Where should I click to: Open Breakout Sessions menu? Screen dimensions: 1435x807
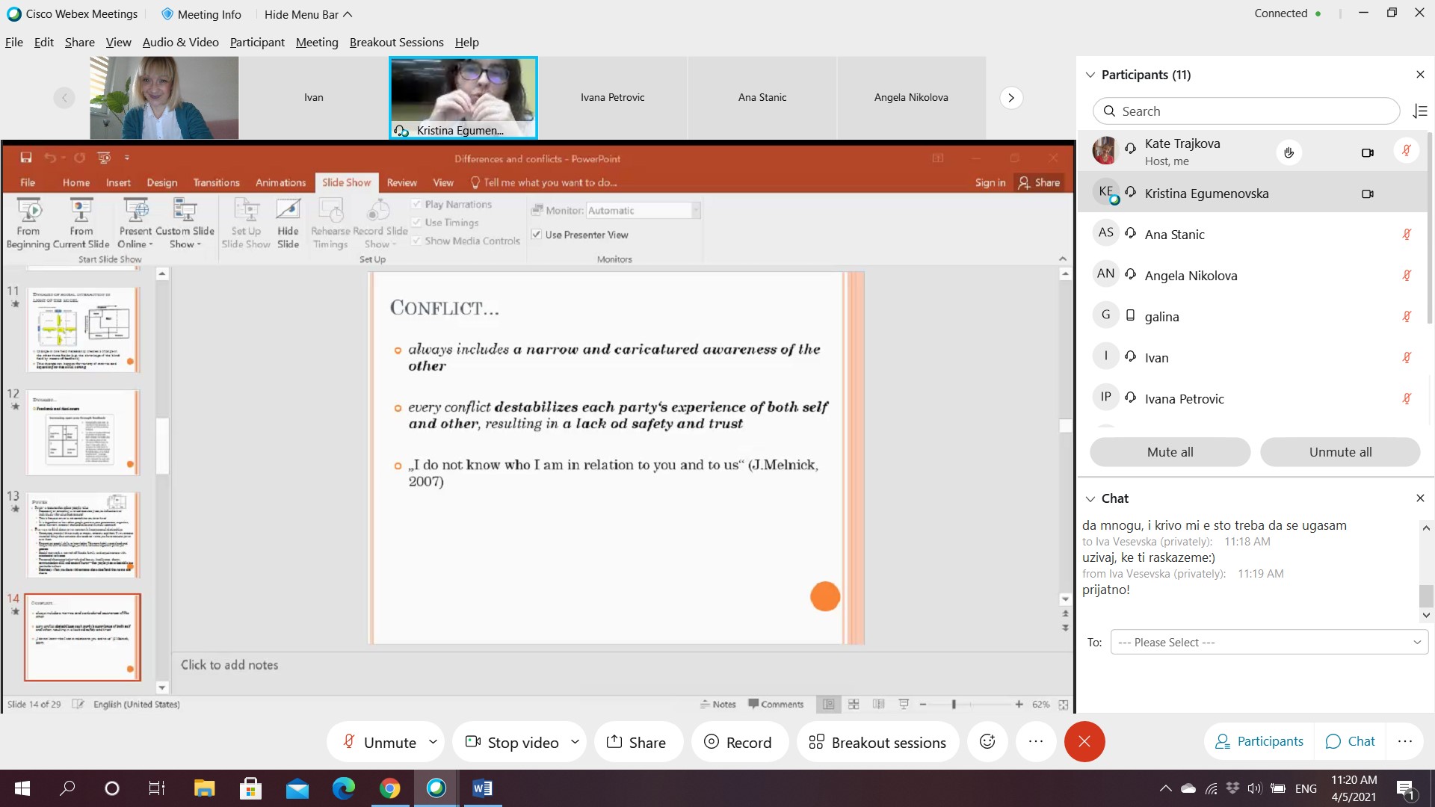[x=396, y=43]
